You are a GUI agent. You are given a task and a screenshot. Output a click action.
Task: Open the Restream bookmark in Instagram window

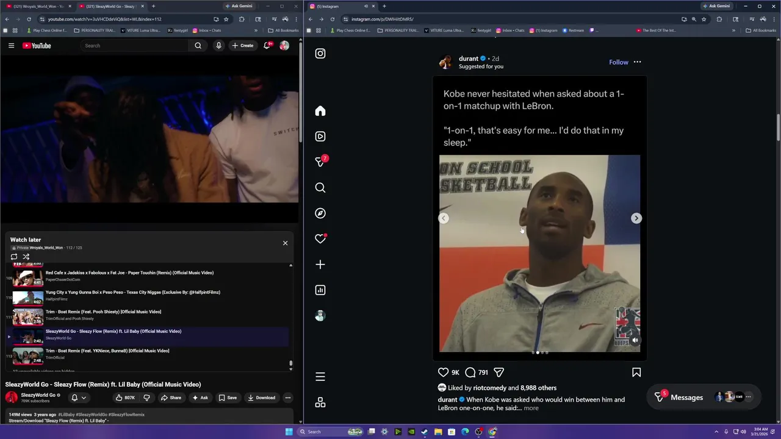(573, 30)
